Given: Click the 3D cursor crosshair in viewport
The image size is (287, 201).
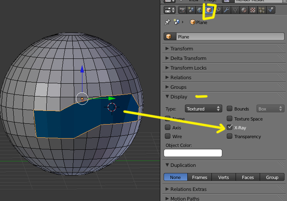Looking at the screenshot, I should [112, 107].
